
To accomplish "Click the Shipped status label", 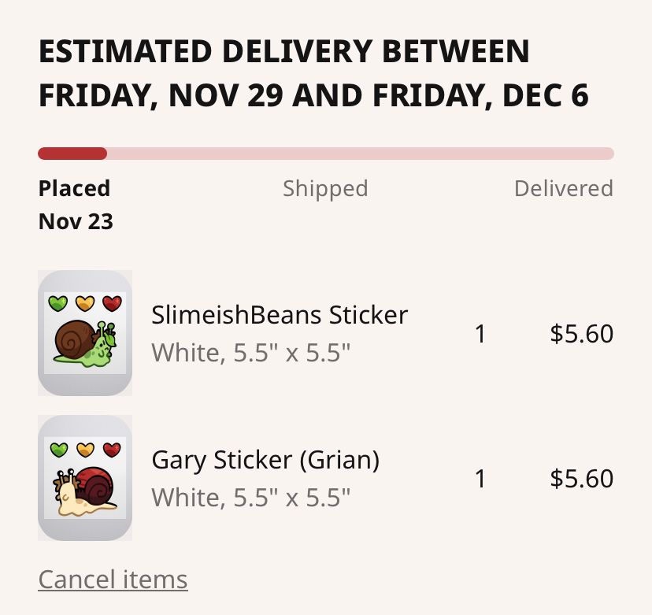I will [x=325, y=188].
